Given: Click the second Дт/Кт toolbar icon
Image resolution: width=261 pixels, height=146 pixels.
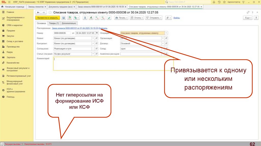Looking at the screenshot, I should pos(103,18).
